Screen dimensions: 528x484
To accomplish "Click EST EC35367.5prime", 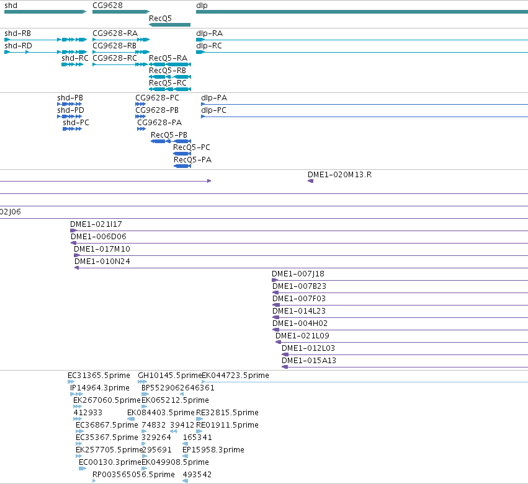I will pos(107,438).
